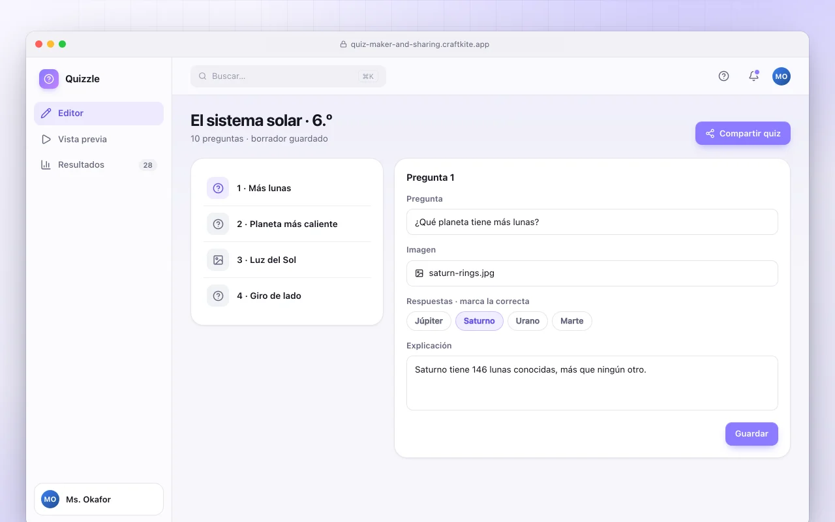
Task: Open the MO profile avatar in header
Action: pos(782,76)
